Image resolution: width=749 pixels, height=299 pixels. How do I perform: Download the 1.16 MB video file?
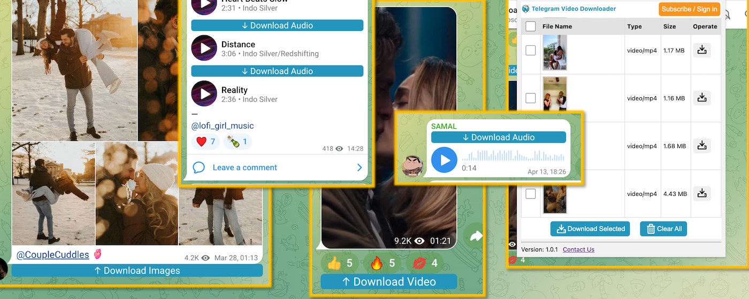(702, 98)
